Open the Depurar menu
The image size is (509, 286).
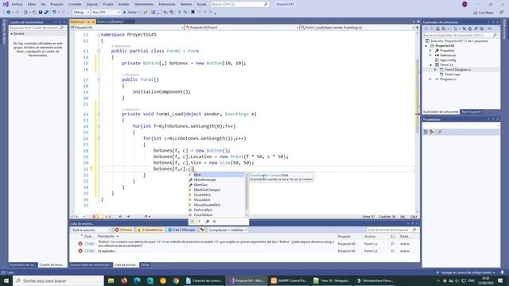[x=92, y=4]
